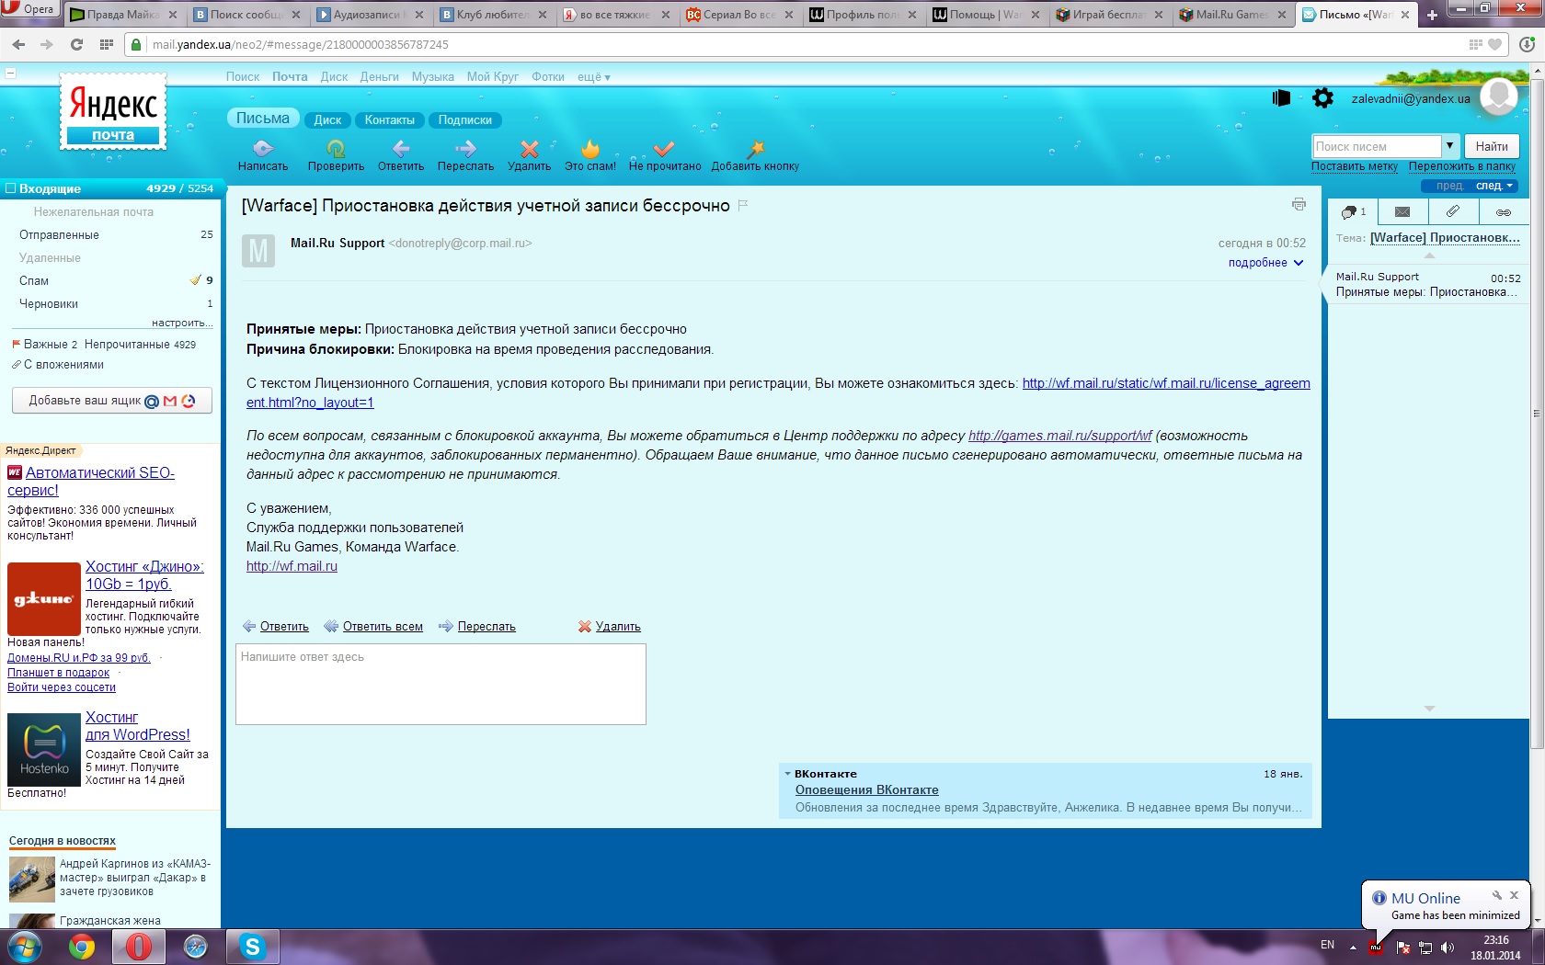Click taskbar volume speaker icon
This screenshot has height=965, width=1545.
point(1448,947)
